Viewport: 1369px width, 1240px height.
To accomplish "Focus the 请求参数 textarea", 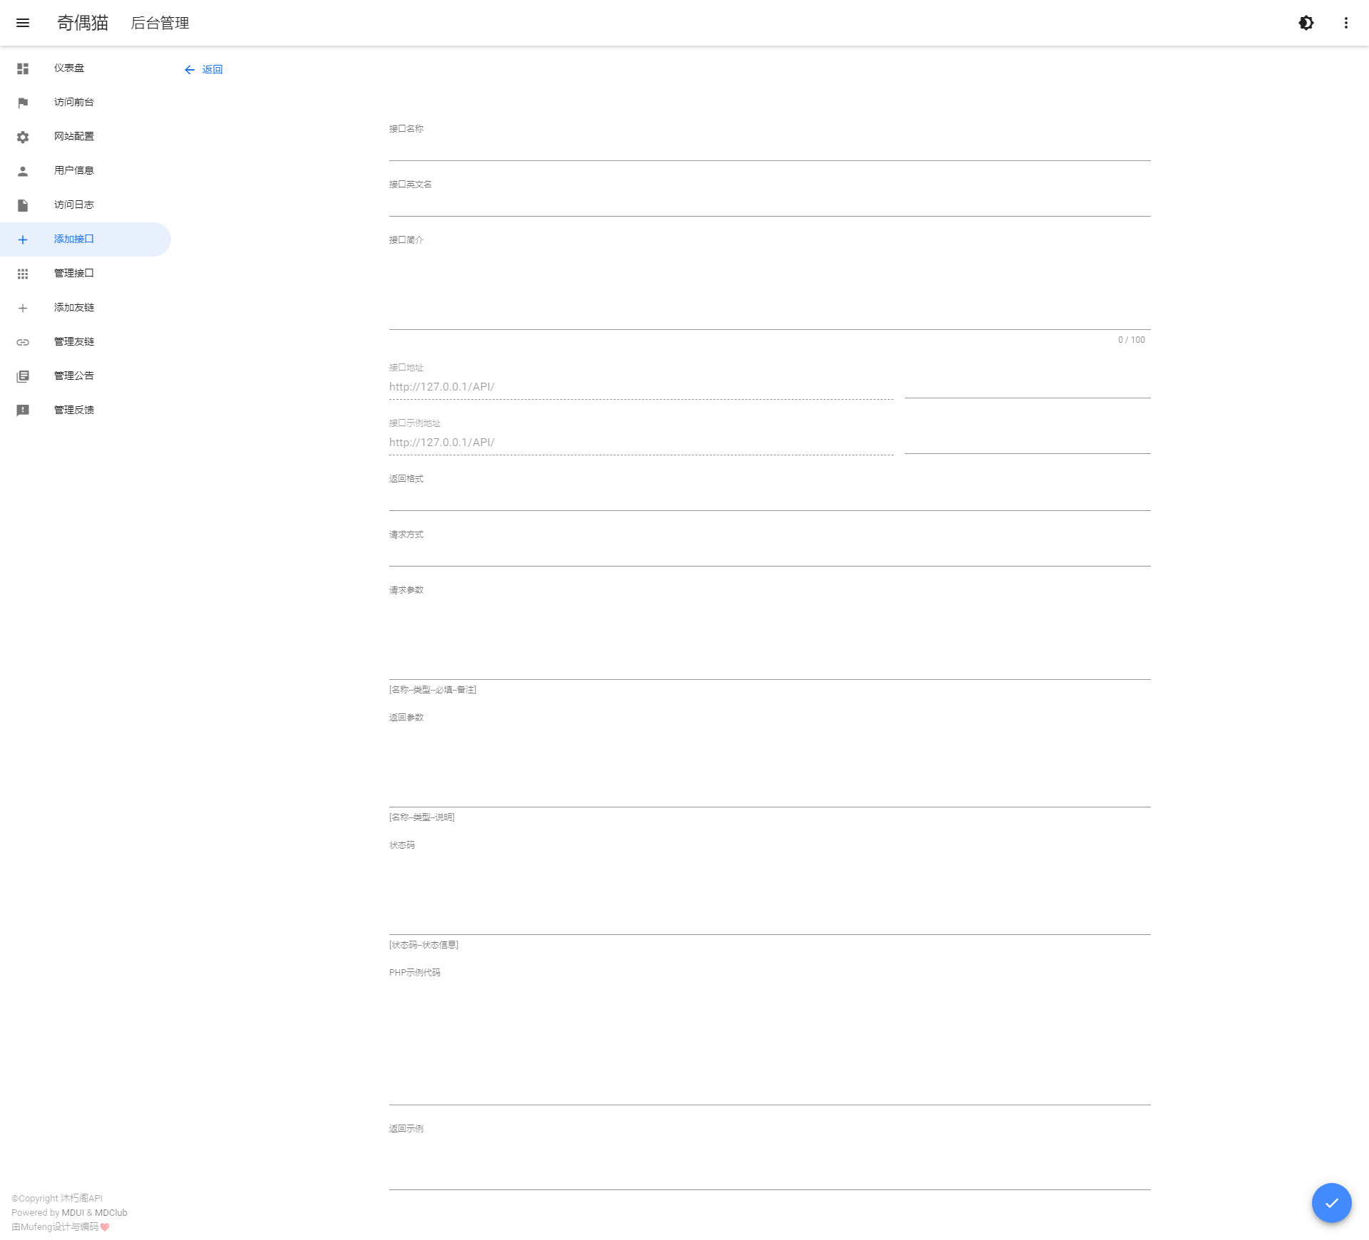I will pyautogui.click(x=770, y=638).
